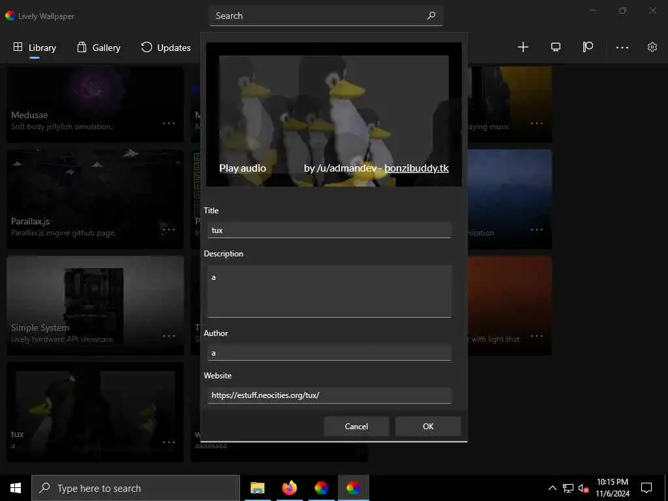
Task: Click the taskbar search box
Action: point(136,488)
